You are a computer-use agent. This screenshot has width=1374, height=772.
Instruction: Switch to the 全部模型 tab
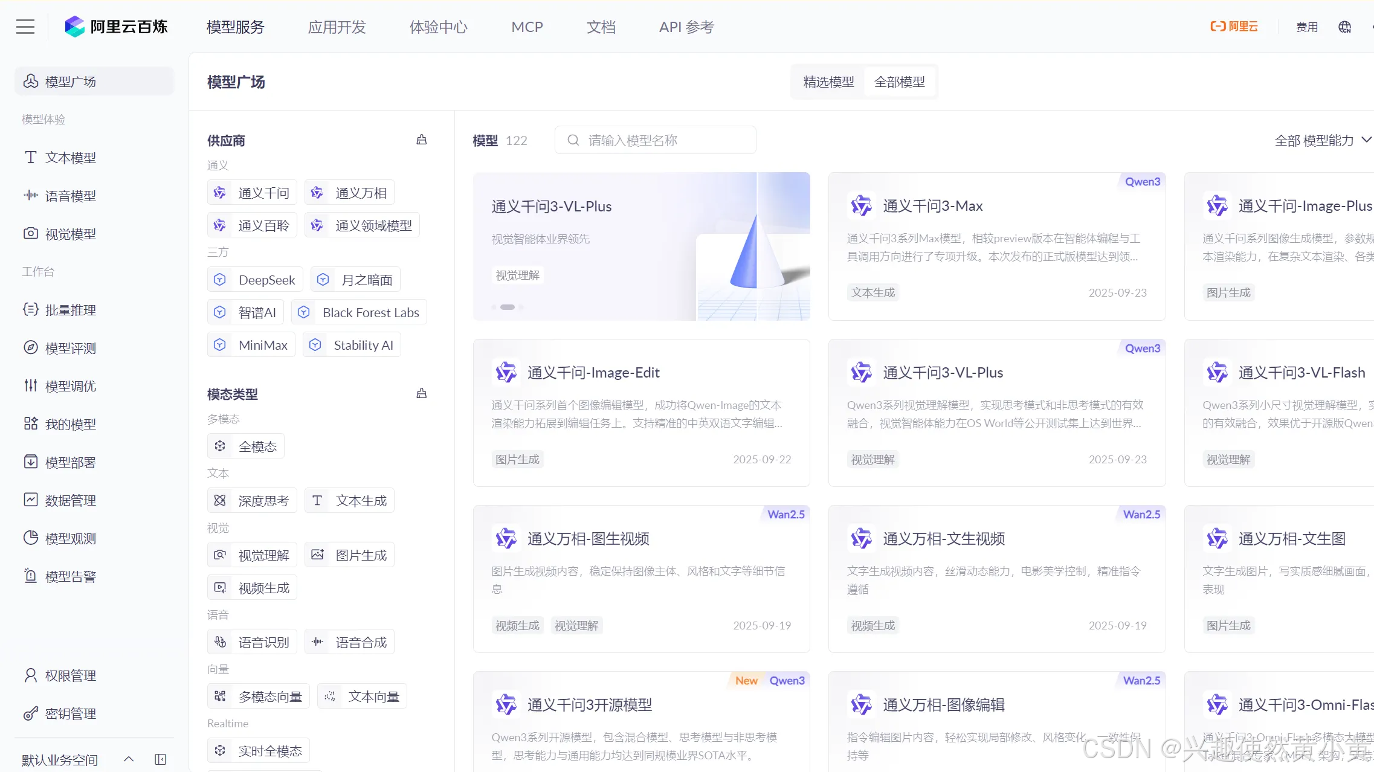point(899,82)
